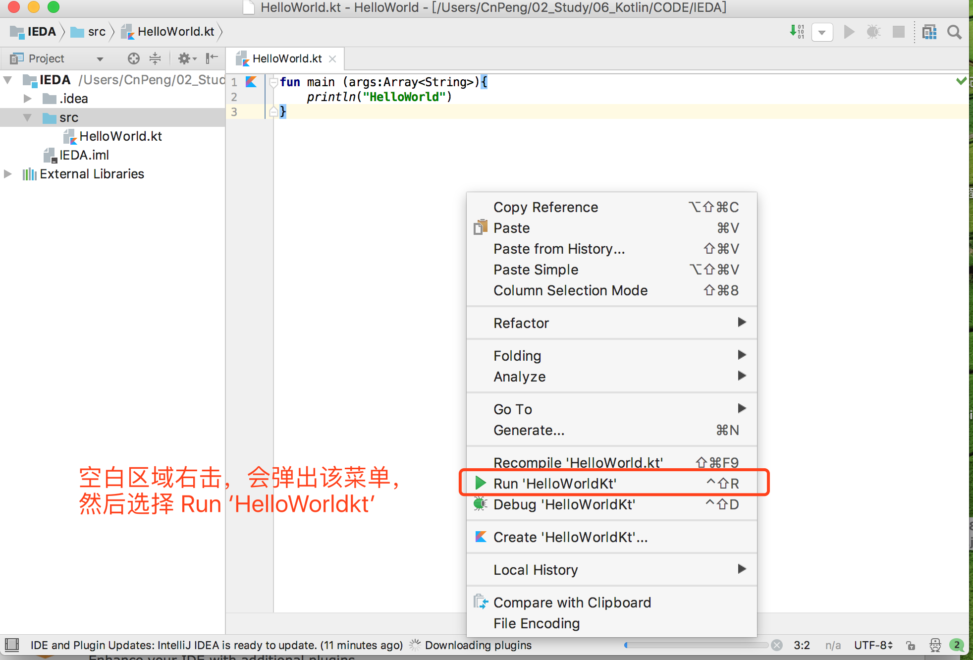Select the src folder row

112,117
